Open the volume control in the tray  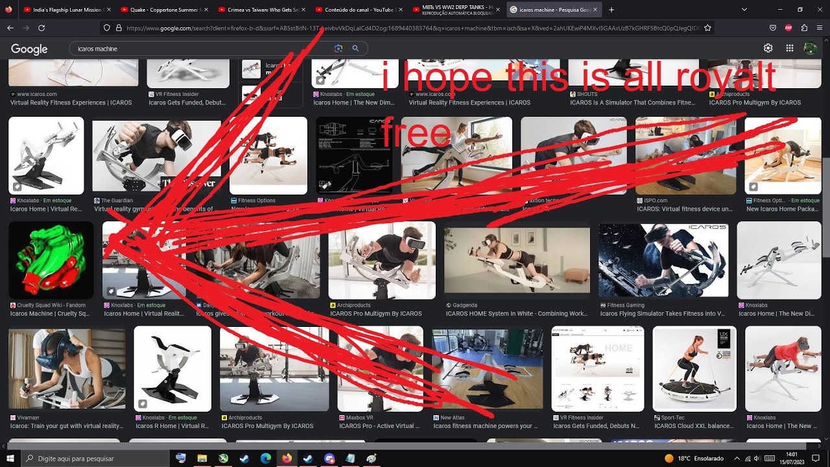coord(758,459)
